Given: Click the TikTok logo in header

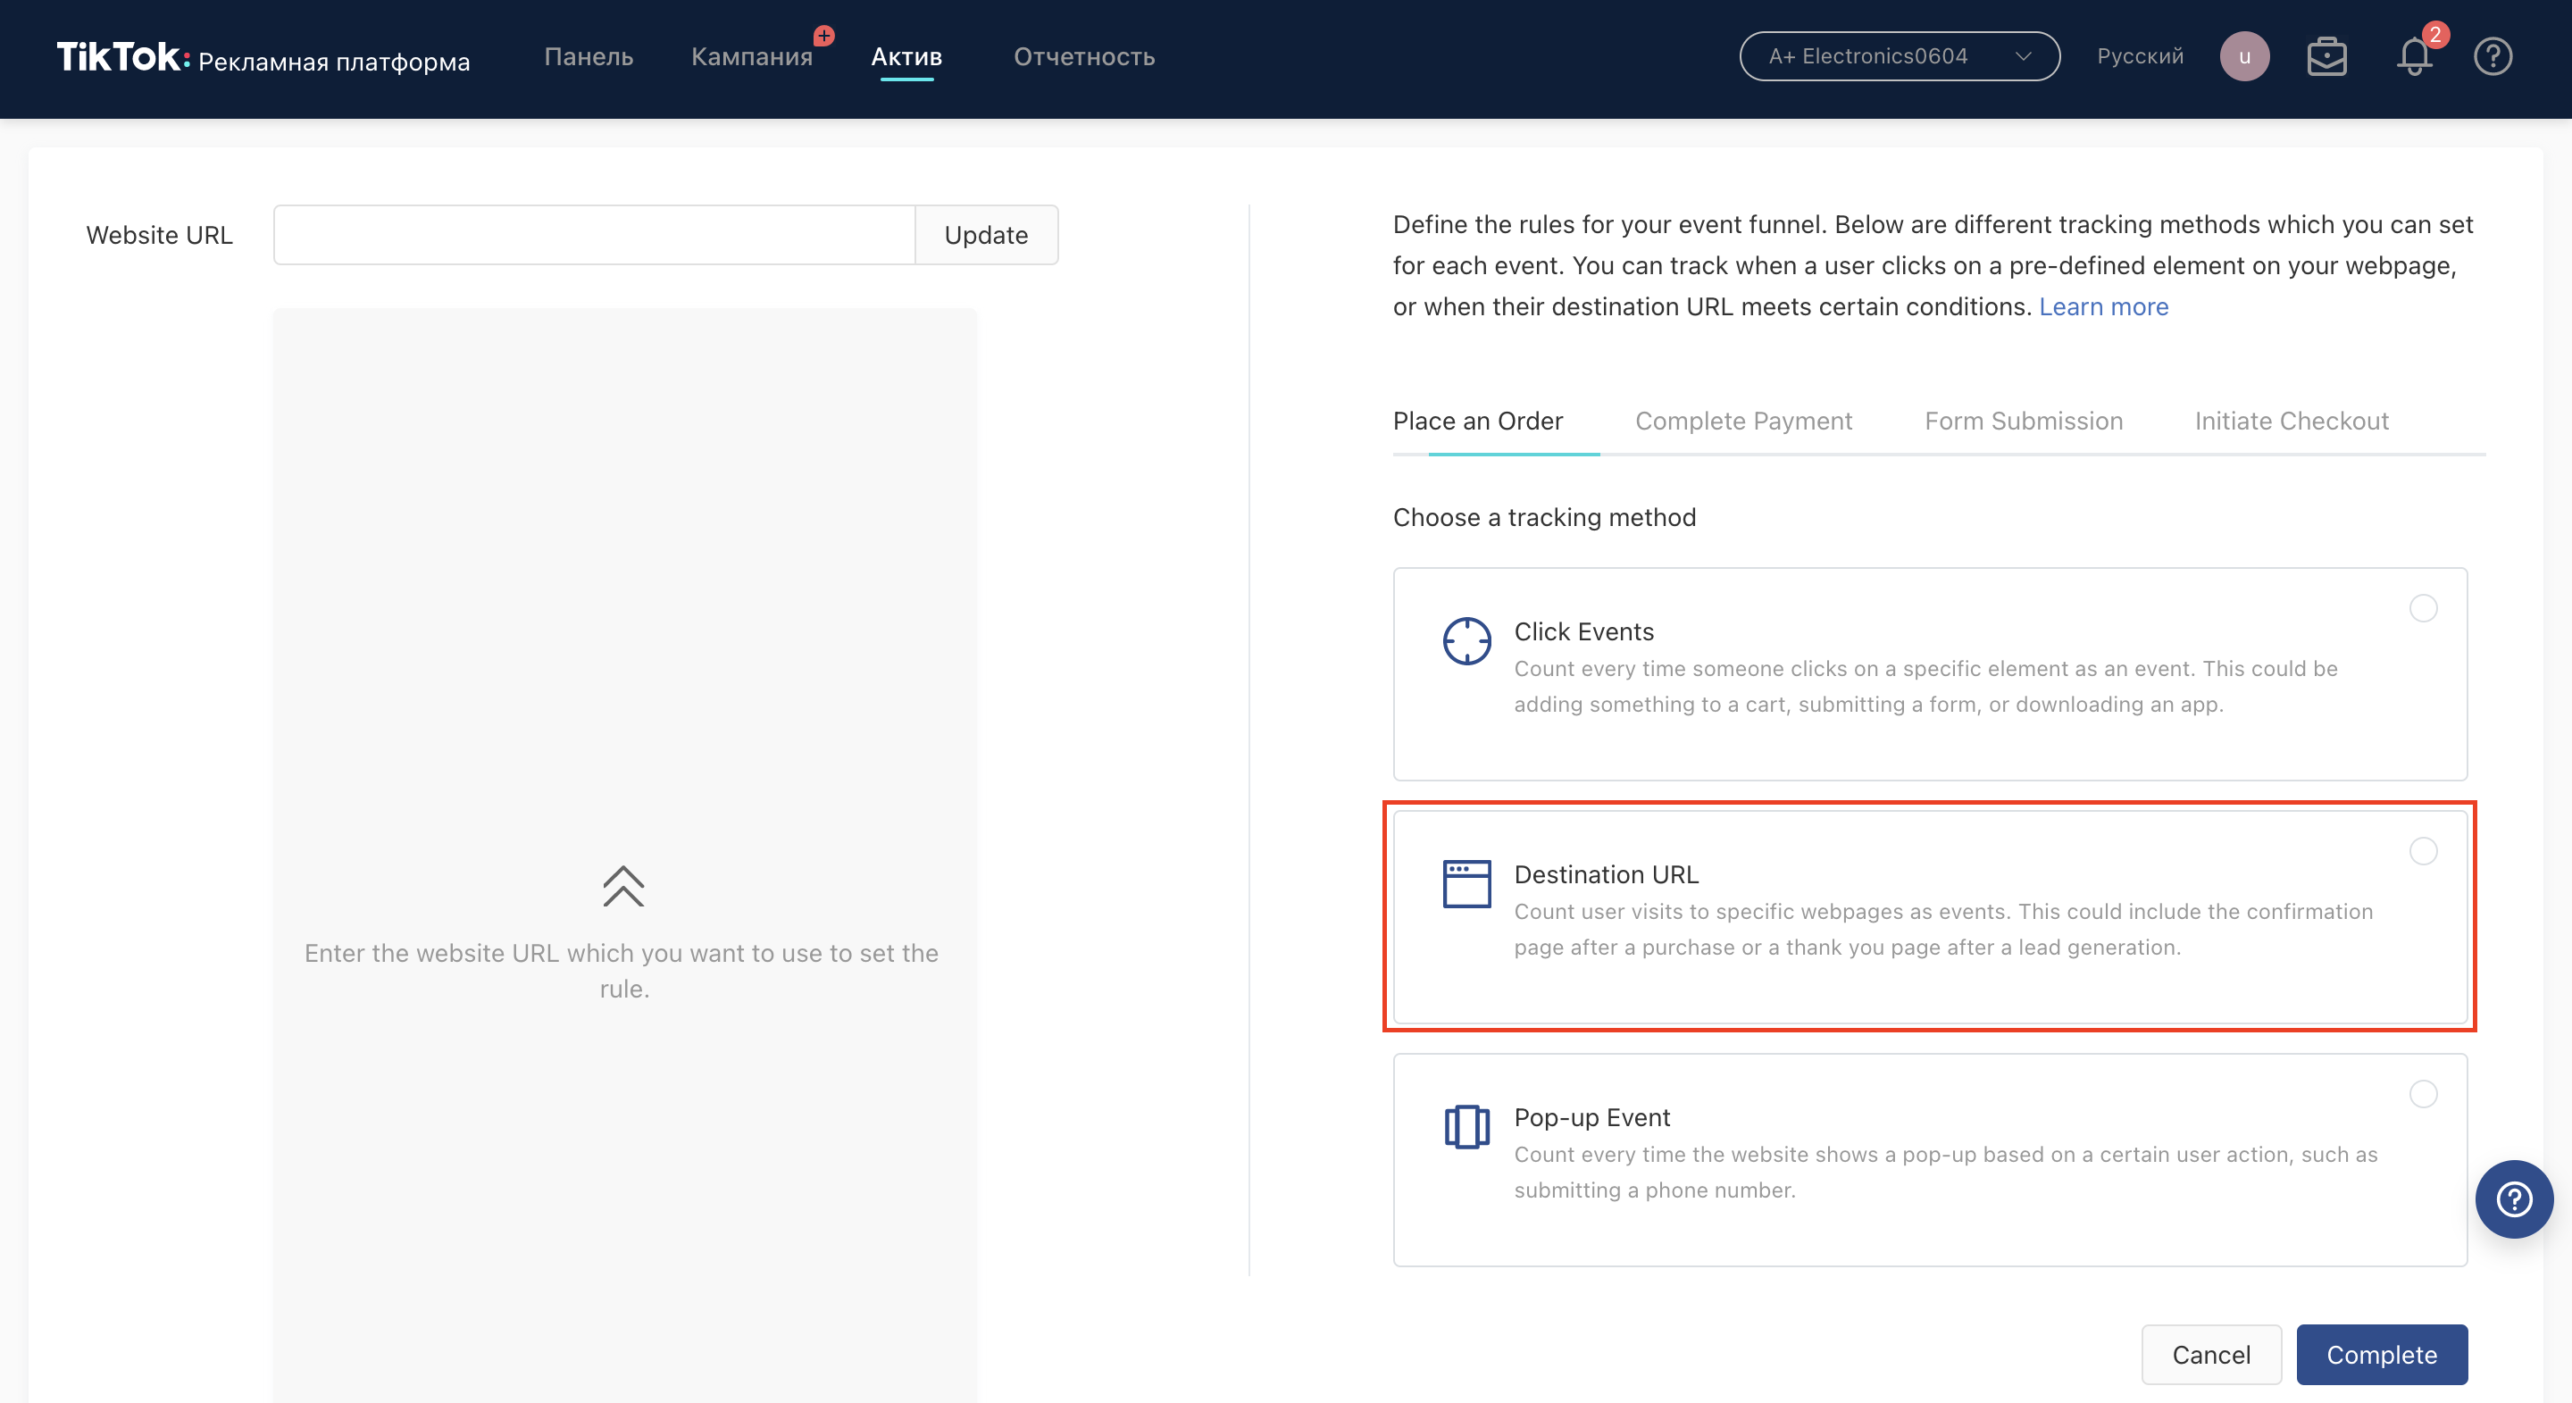Looking at the screenshot, I should pyautogui.click(x=120, y=57).
